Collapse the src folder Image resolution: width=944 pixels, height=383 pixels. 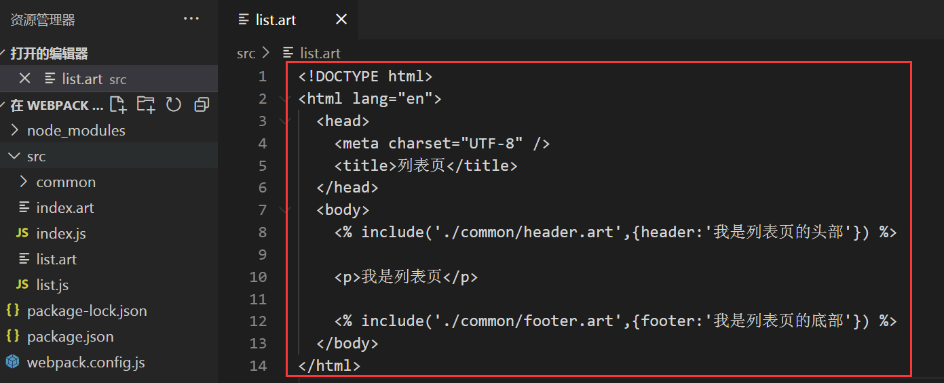[36, 156]
